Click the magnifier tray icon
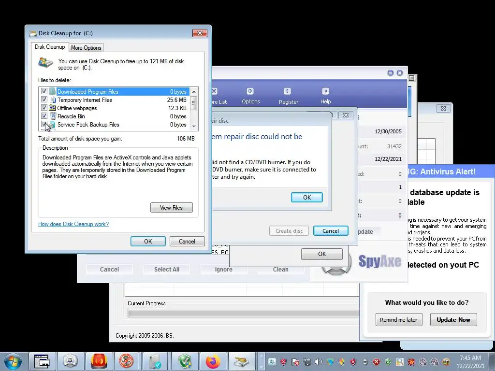The height and width of the screenshot is (371, 495). 400,362
